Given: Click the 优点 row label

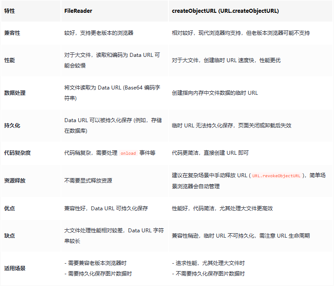Looking at the screenshot, I should [9, 208].
